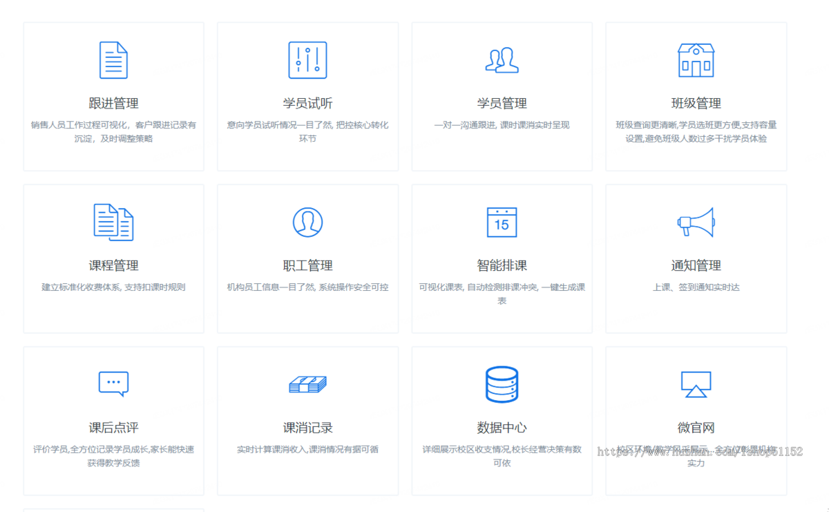Click the user avatar icon above 职工管理

[307, 222]
